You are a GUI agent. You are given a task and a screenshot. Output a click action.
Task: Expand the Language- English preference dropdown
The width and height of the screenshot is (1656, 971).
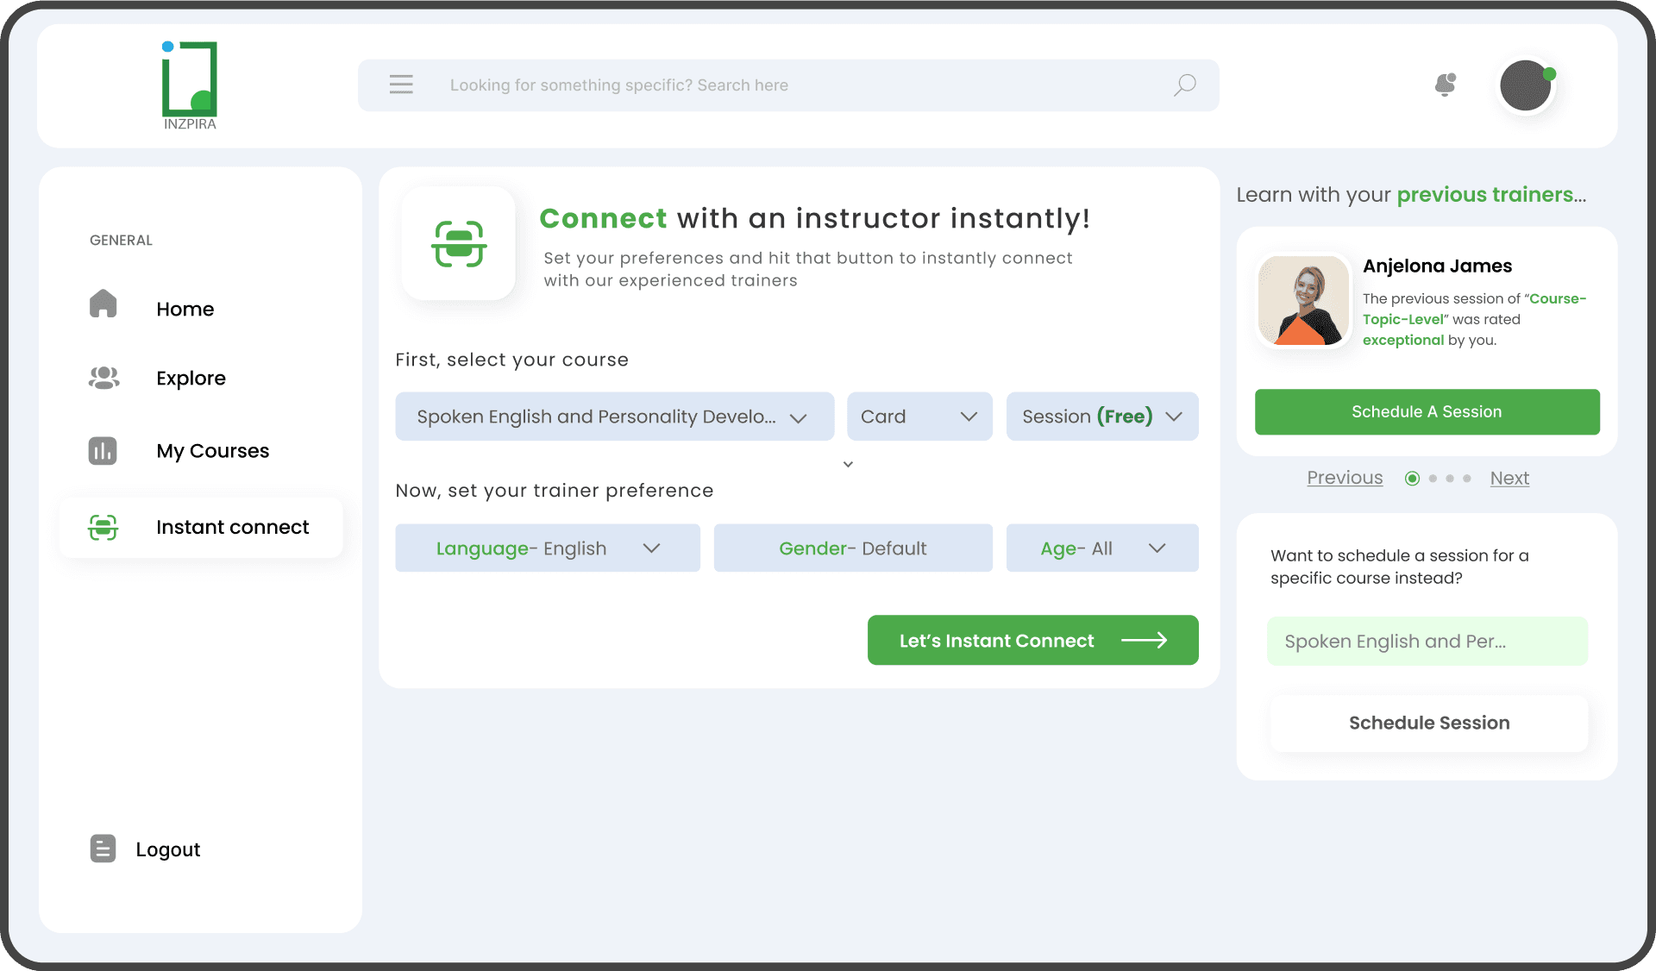click(x=547, y=548)
